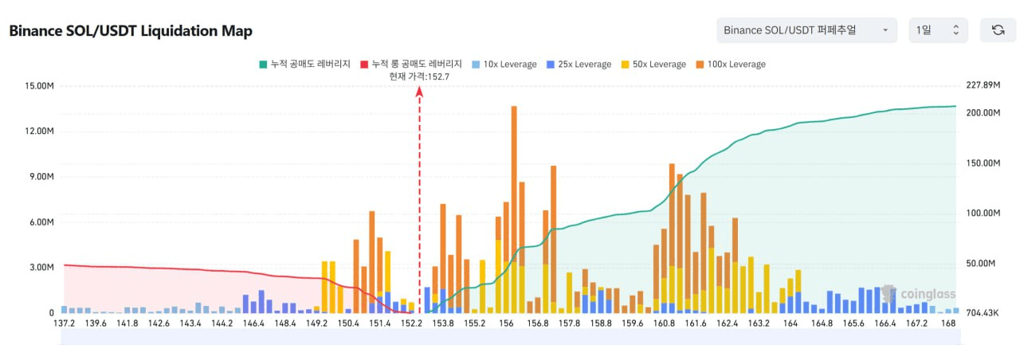Click the orange 100x Leverage swatch
The width and height of the screenshot is (1020, 345).
(x=700, y=64)
